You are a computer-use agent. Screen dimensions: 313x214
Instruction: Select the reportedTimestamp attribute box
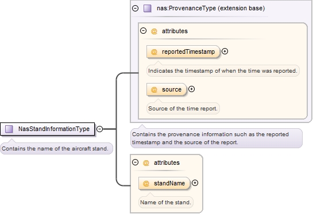[183, 51]
